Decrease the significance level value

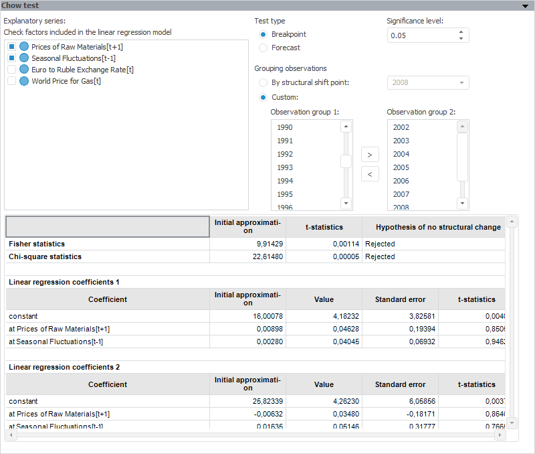pyautogui.click(x=461, y=39)
